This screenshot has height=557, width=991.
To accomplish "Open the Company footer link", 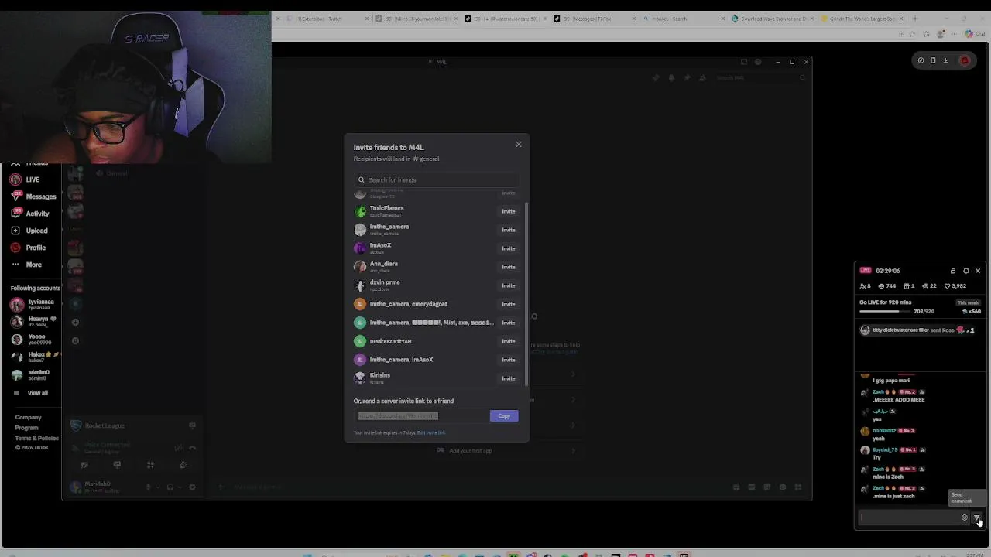I will [x=29, y=418].
